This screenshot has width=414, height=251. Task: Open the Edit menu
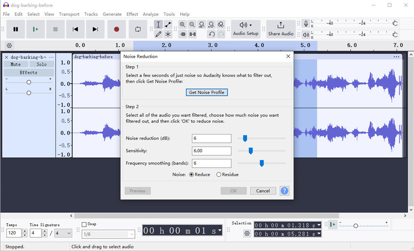coord(19,14)
